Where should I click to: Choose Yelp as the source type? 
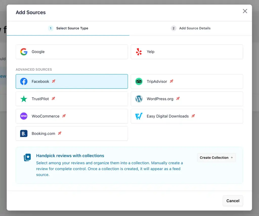click(187, 52)
